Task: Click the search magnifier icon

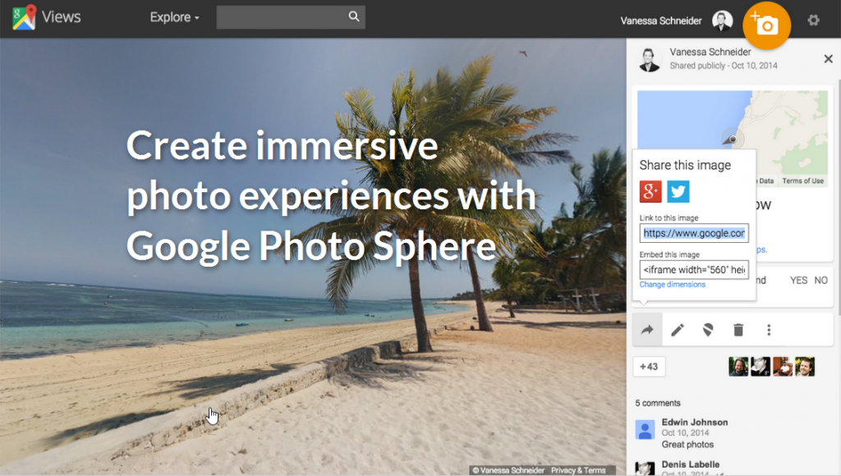Action: tap(354, 16)
